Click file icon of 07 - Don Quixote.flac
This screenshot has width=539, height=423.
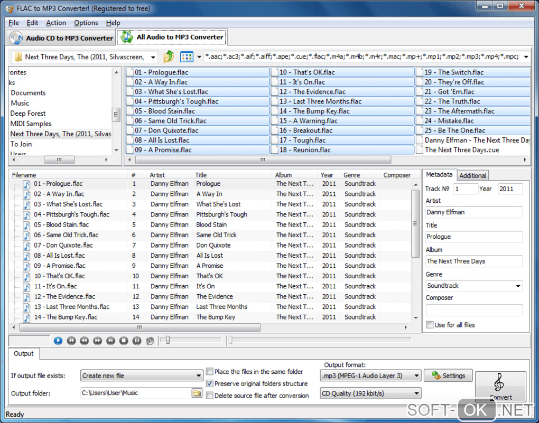(129, 130)
